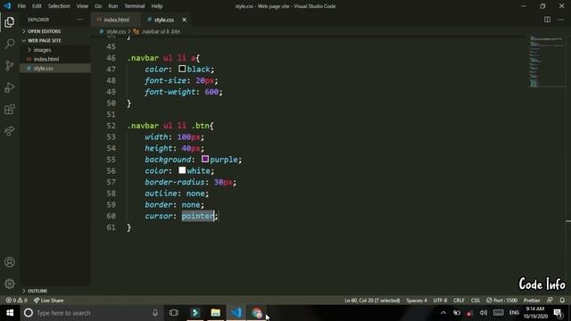Click Ln 60, Col 20 status entry
This screenshot has width=571, height=321.
click(372, 300)
